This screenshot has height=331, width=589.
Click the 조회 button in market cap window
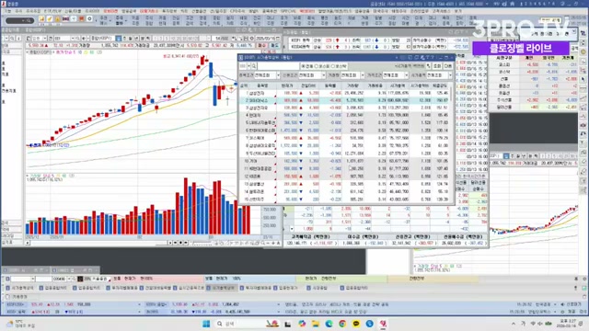pyautogui.click(x=437, y=66)
